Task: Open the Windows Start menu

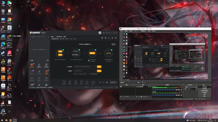Action: coord(2,120)
